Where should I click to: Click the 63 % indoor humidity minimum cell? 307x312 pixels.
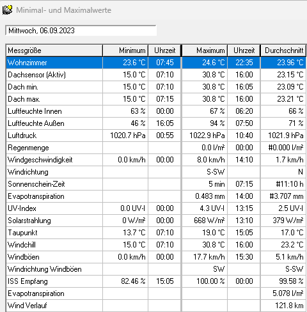coord(125,111)
